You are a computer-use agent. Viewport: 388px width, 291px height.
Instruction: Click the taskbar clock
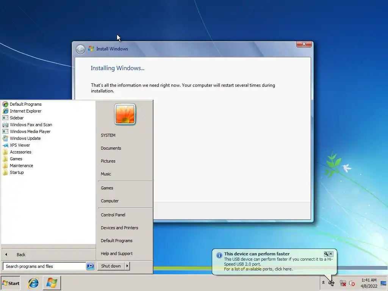(369, 283)
